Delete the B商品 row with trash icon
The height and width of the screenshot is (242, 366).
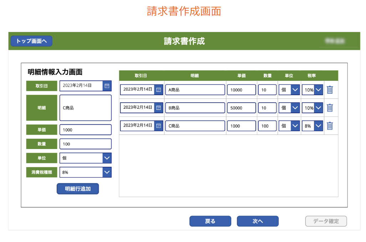(330, 108)
